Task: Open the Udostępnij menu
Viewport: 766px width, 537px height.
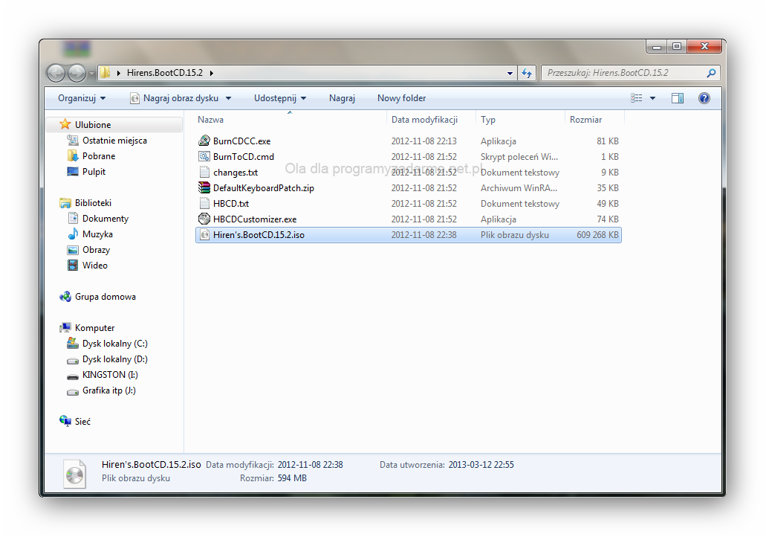Action: (280, 98)
